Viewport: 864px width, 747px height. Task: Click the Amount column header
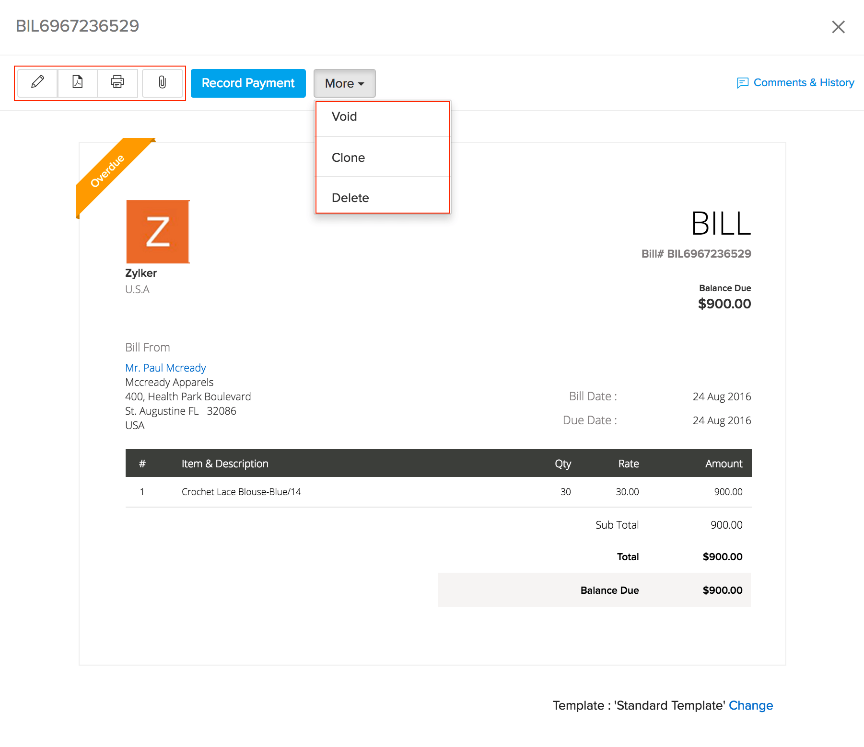(x=724, y=464)
